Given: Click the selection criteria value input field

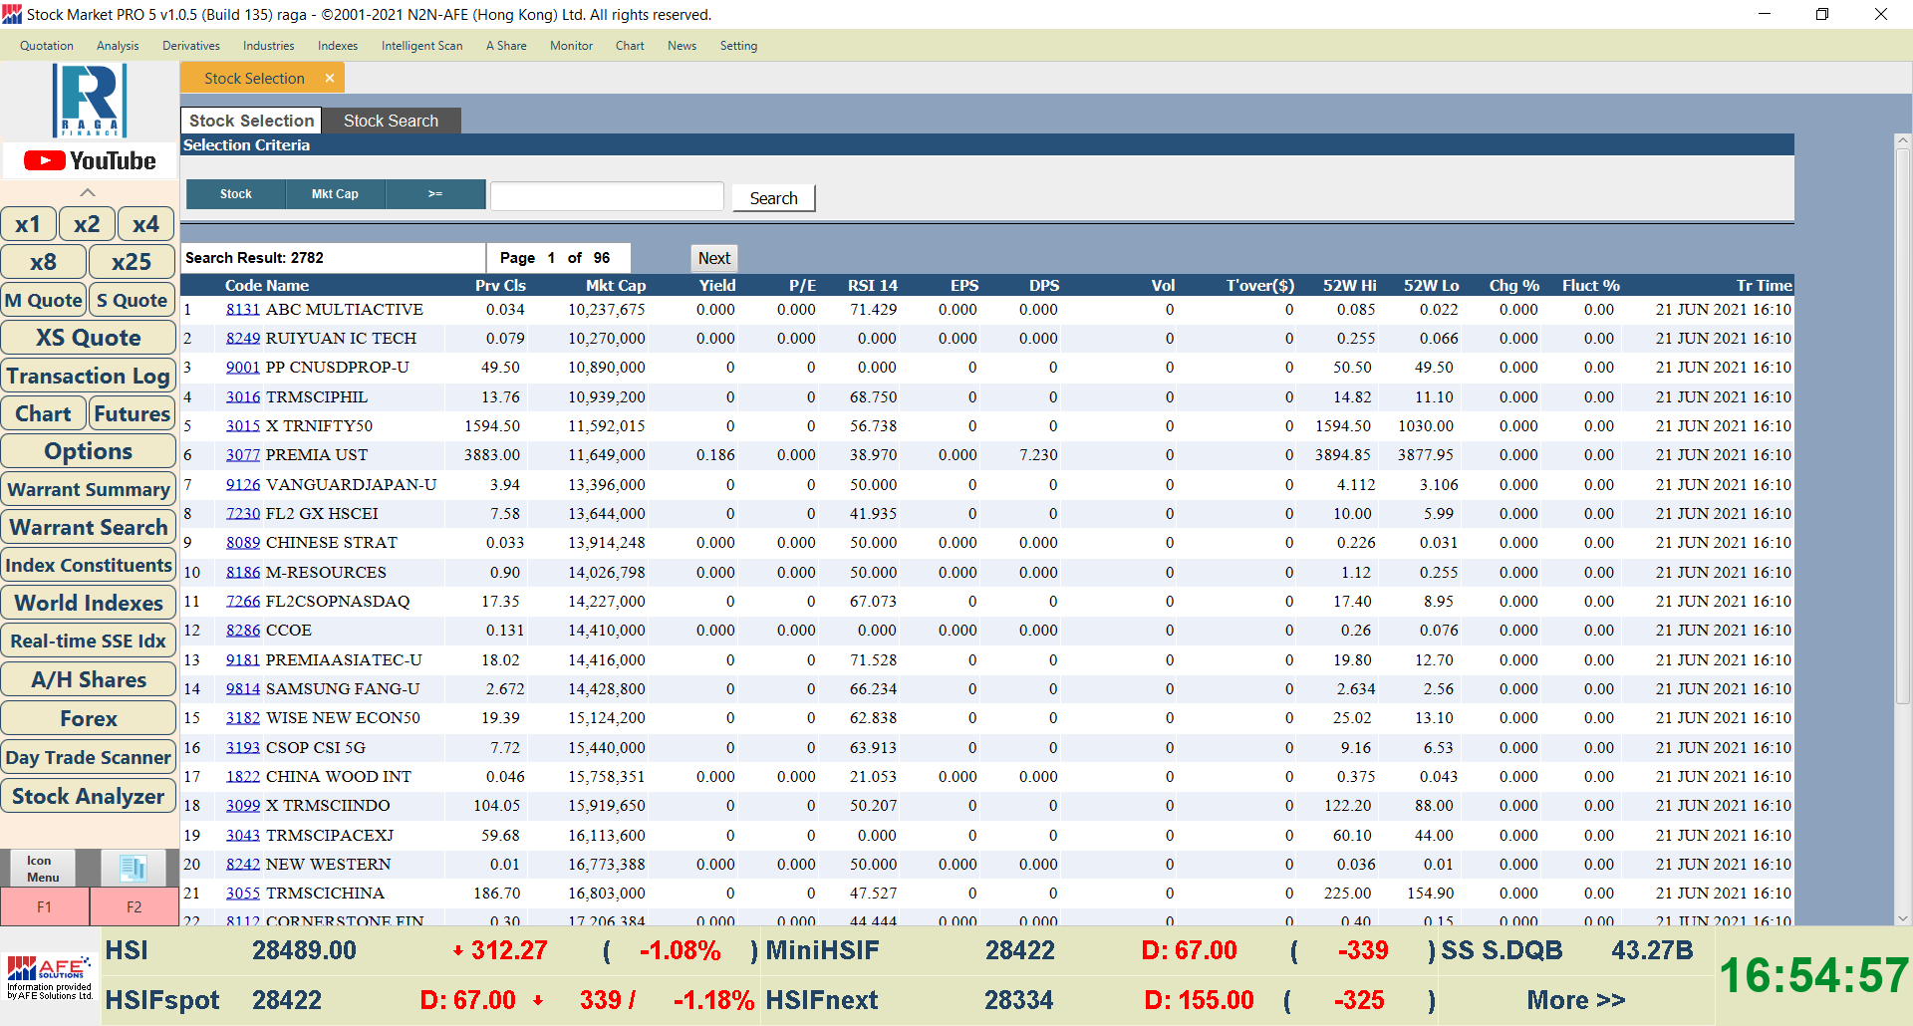Looking at the screenshot, I should pyautogui.click(x=607, y=196).
